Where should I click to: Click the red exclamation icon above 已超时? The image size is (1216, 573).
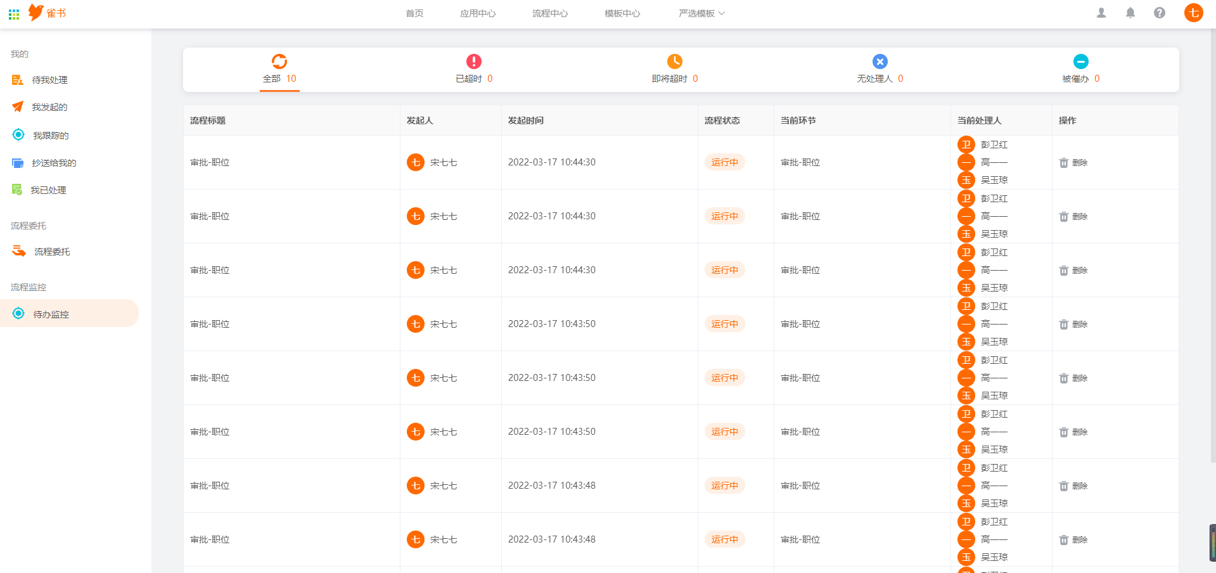click(474, 61)
